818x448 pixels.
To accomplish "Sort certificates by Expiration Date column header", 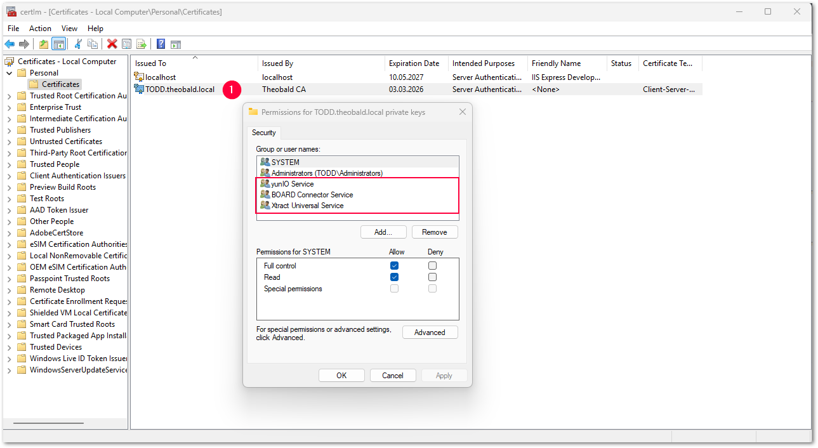I will (x=414, y=63).
